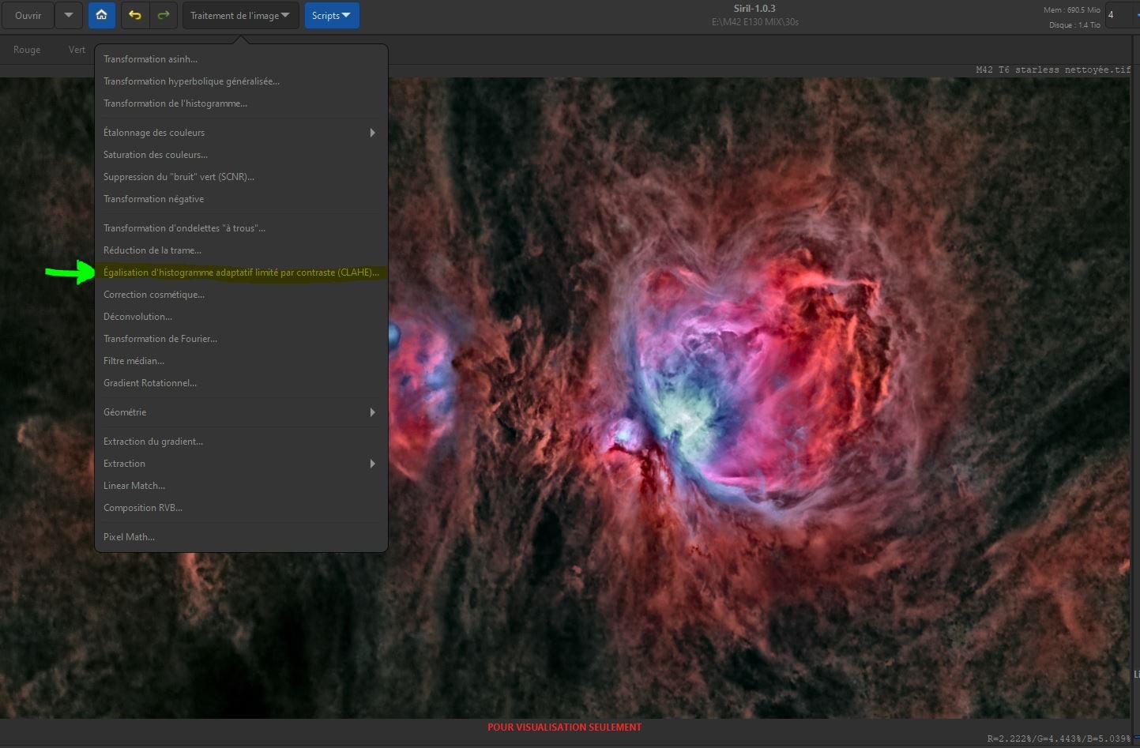The image size is (1140, 748).
Task: Switch to the Rouge channel tab
Action: pyautogui.click(x=27, y=50)
